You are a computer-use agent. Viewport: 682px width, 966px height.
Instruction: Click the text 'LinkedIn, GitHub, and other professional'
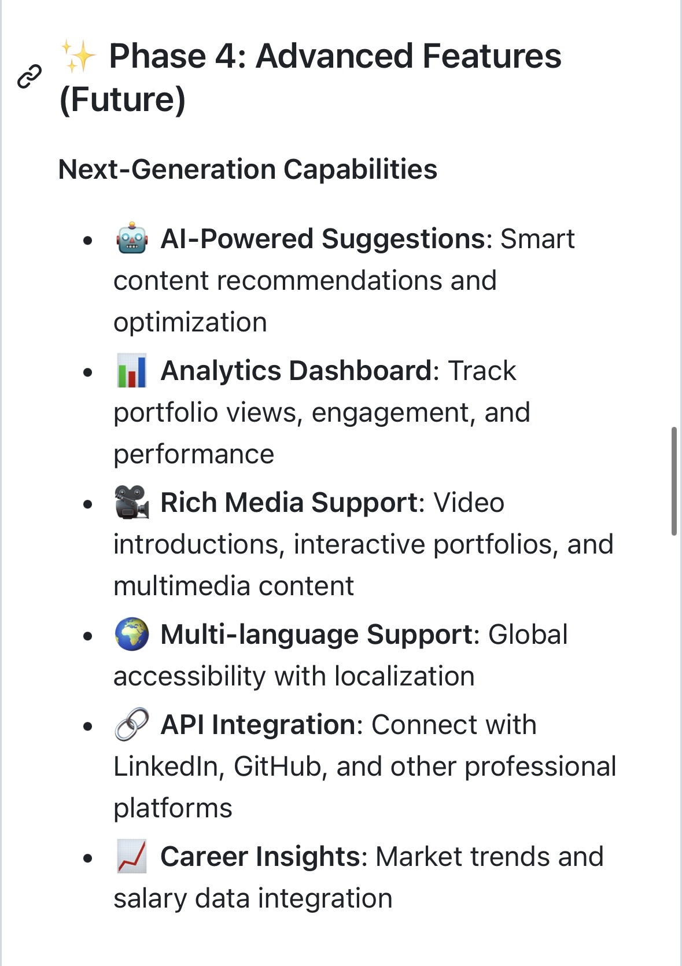tap(365, 766)
